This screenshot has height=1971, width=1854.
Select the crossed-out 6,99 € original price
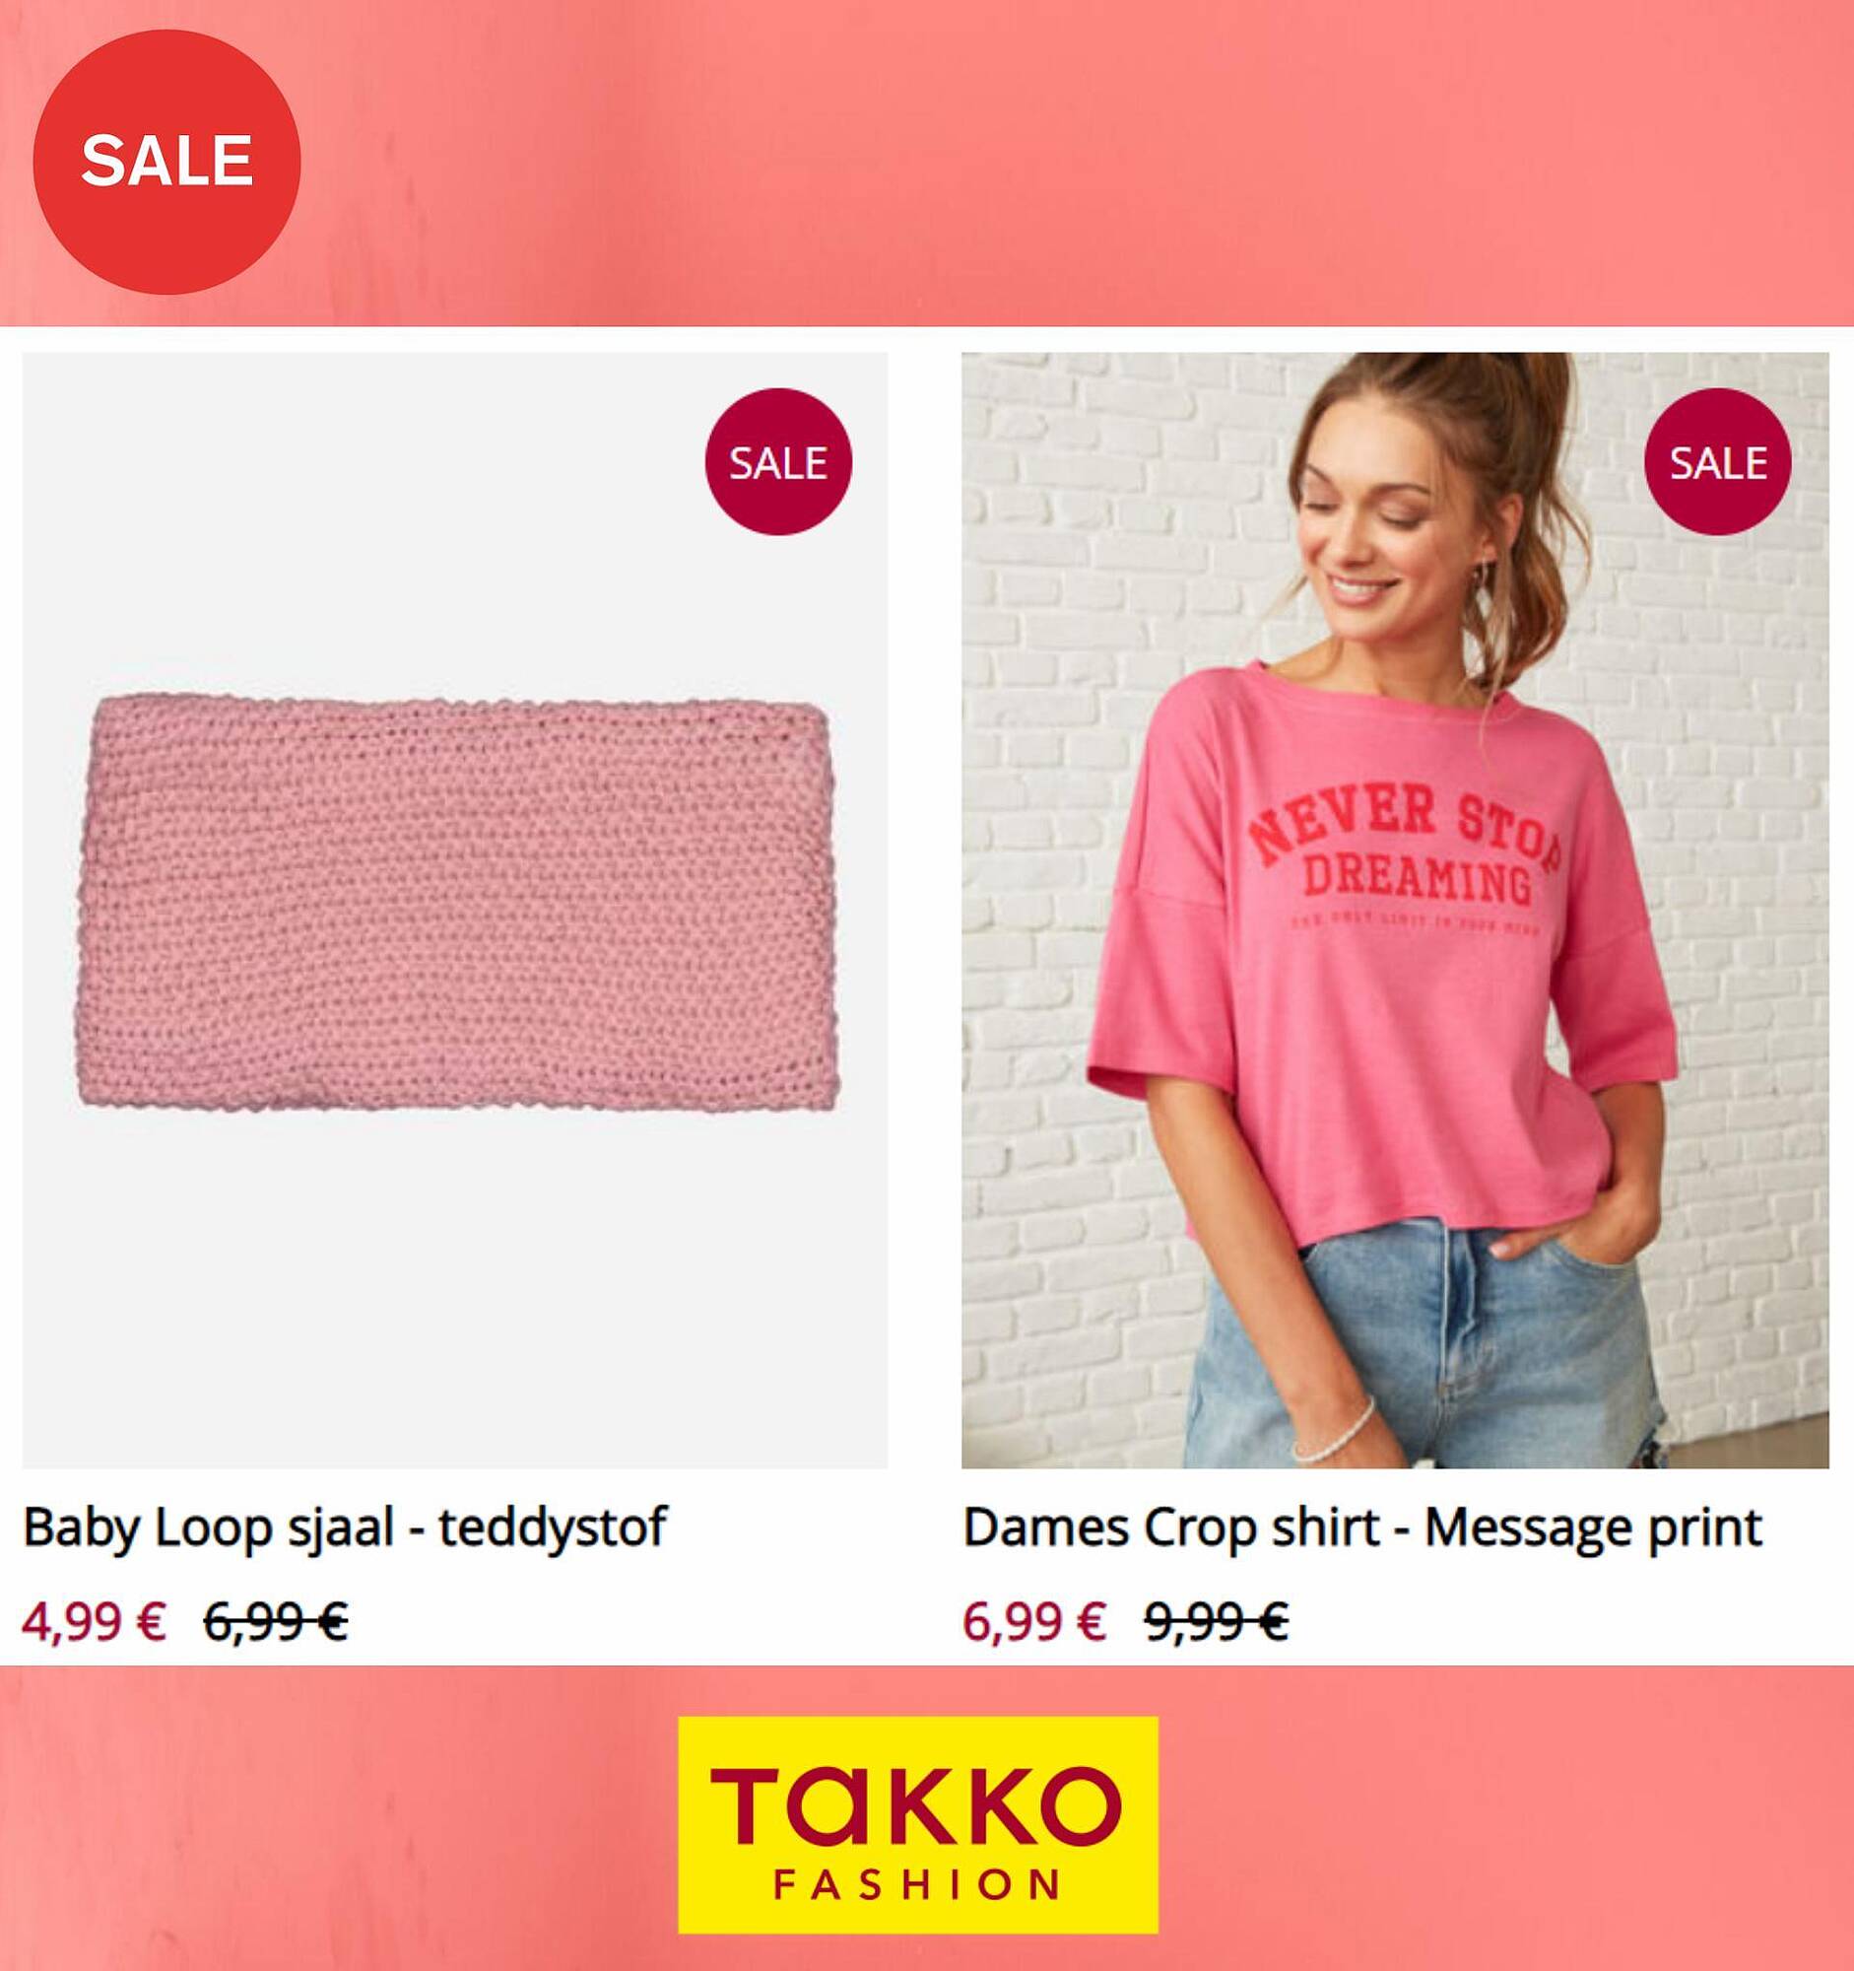pyautogui.click(x=276, y=1622)
